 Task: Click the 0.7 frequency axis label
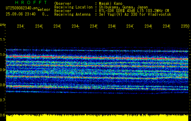click(2, 100)
